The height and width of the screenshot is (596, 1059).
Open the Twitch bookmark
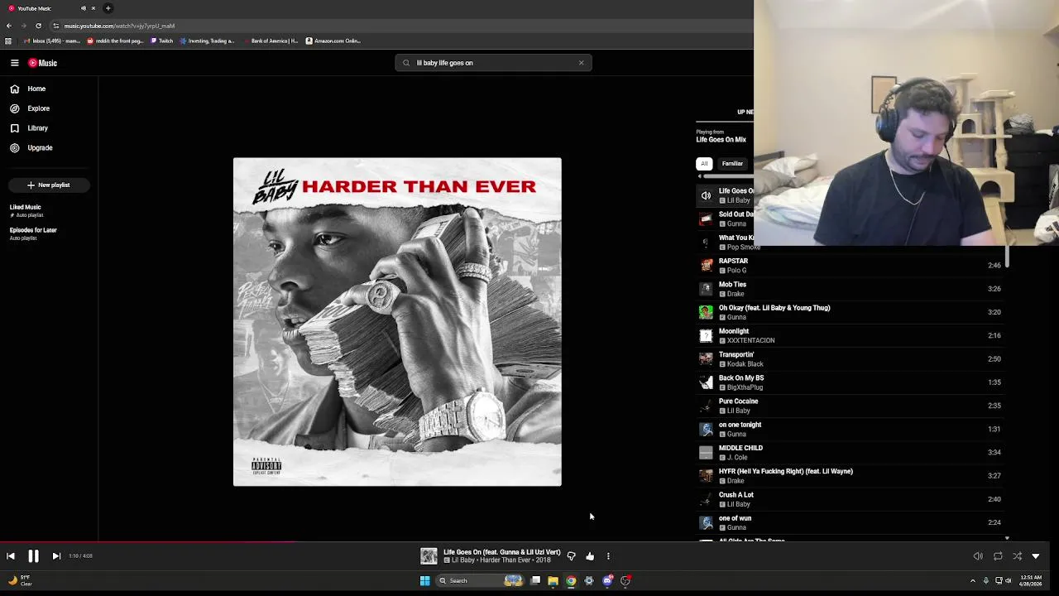(x=162, y=41)
